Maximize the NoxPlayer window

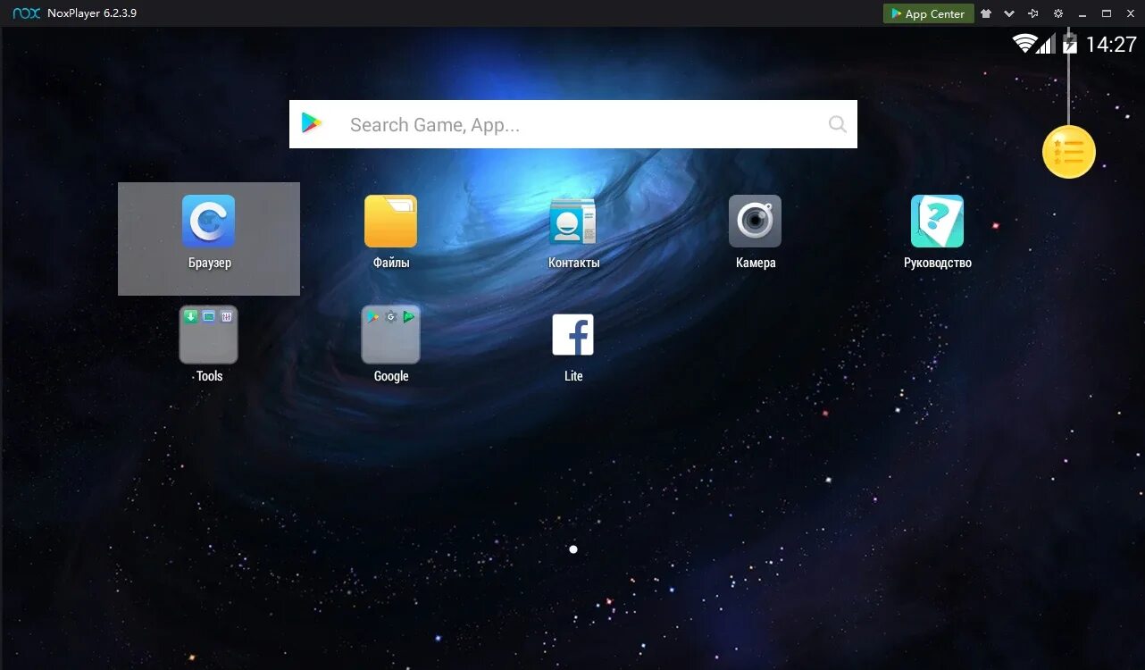click(x=1107, y=13)
